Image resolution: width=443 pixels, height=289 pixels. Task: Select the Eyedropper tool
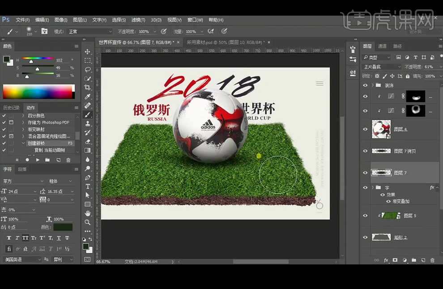[88, 96]
